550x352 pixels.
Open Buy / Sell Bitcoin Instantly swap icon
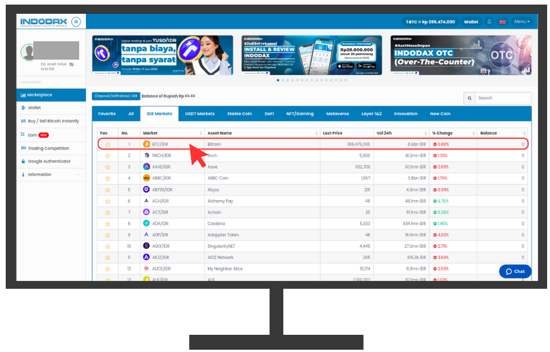[x=23, y=121]
